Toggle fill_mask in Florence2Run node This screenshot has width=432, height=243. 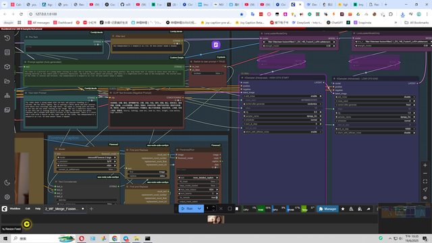(x=198, y=182)
